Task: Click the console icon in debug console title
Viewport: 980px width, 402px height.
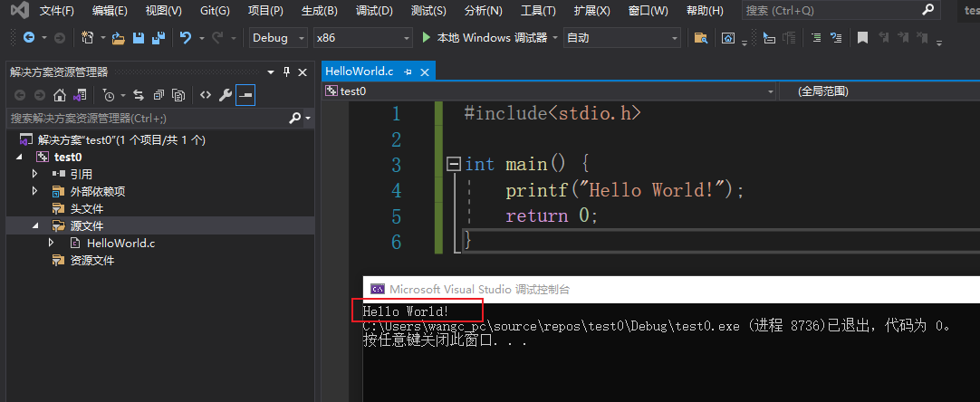Action: (378, 289)
